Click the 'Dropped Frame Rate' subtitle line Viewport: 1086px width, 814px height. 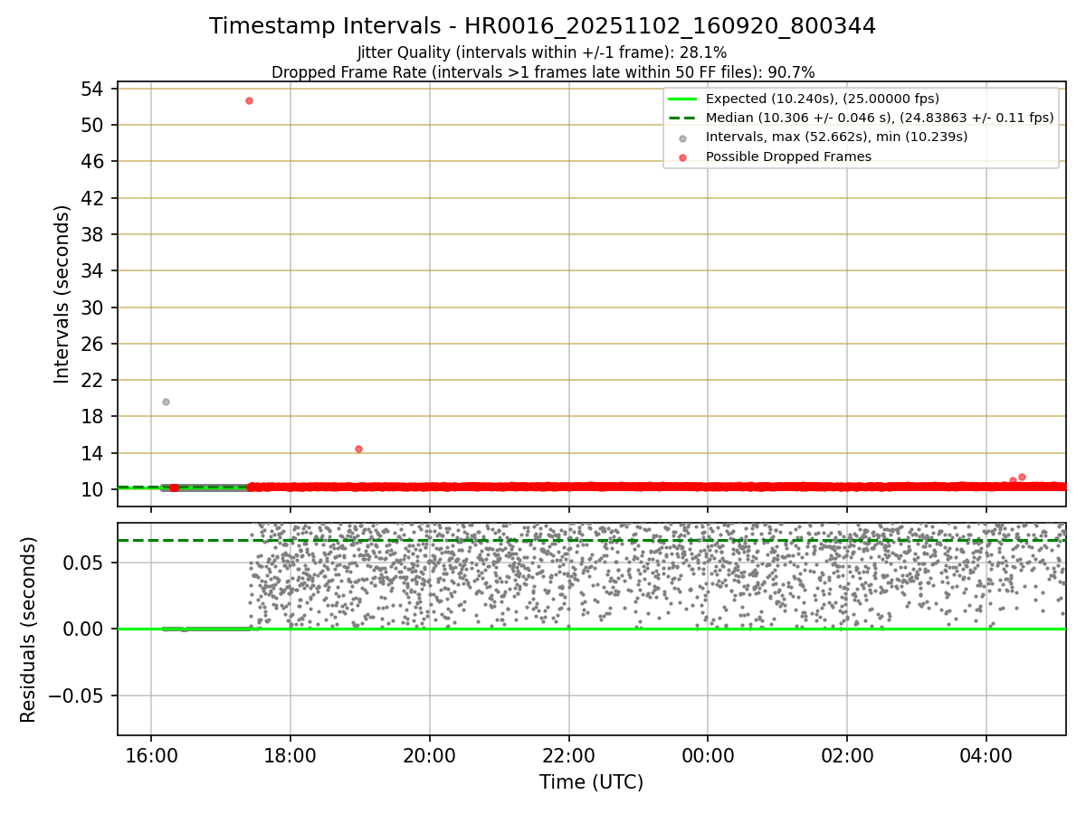(x=543, y=72)
